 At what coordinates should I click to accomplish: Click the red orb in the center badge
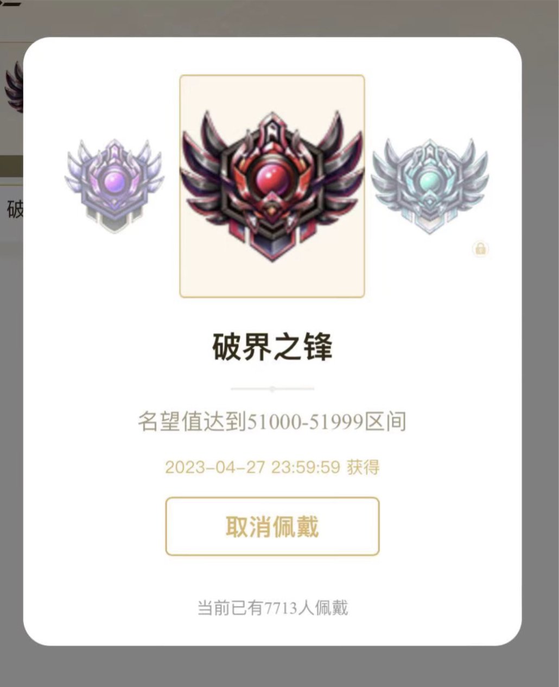pos(271,181)
